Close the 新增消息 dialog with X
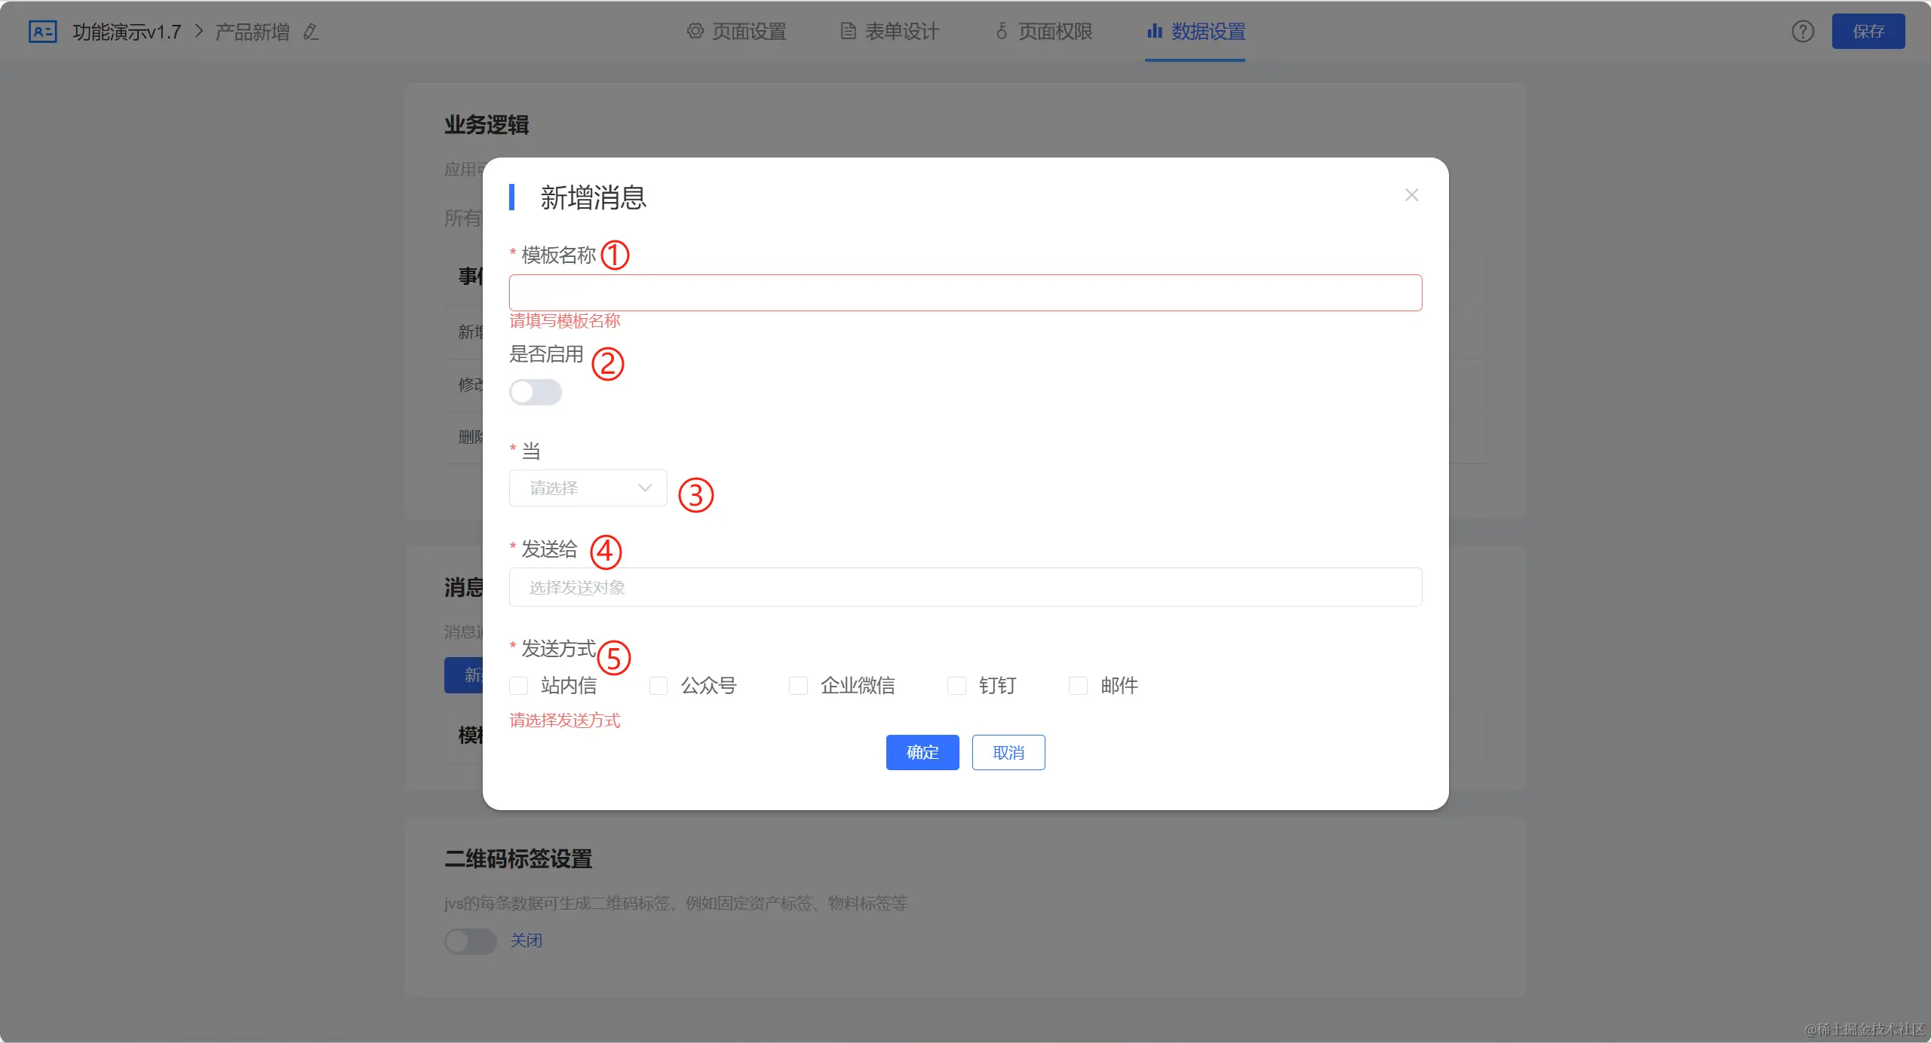This screenshot has height=1043, width=1931. tap(1412, 195)
